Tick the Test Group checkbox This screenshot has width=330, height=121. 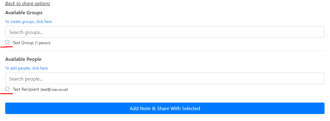(x=7, y=42)
